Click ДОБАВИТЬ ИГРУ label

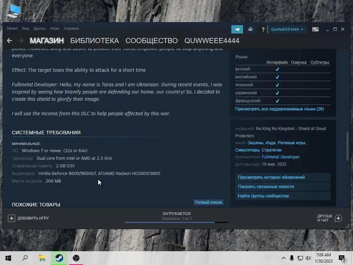click(x=33, y=218)
